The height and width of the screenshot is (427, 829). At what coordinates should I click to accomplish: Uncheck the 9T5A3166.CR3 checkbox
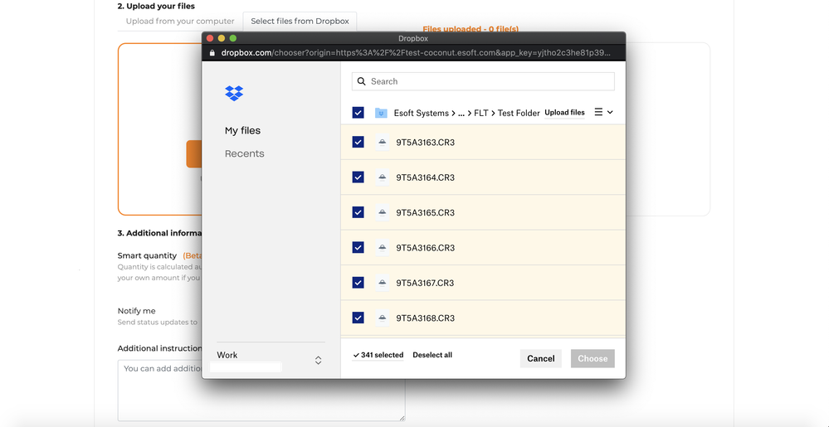coord(358,248)
